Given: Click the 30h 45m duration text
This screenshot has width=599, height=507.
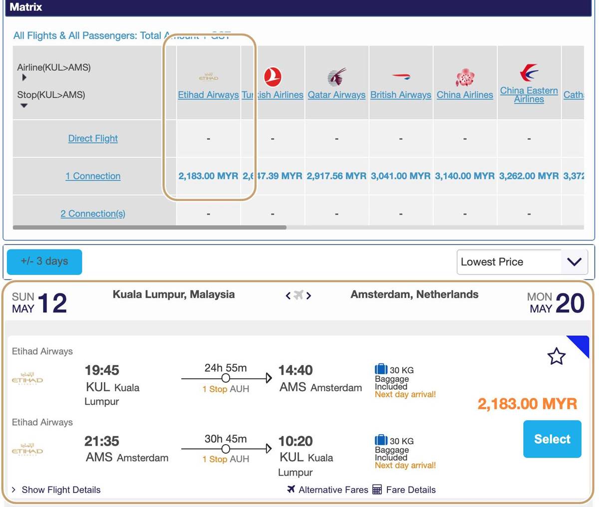Looking at the screenshot, I should click(x=226, y=439).
